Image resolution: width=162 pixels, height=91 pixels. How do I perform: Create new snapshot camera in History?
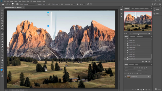pyautogui.click(x=146, y=62)
